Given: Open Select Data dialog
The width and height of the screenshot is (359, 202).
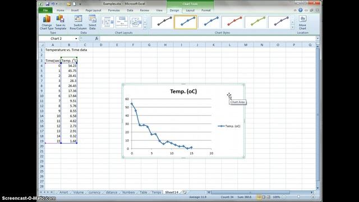Looking at the screenshot, I should click(92, 22).
